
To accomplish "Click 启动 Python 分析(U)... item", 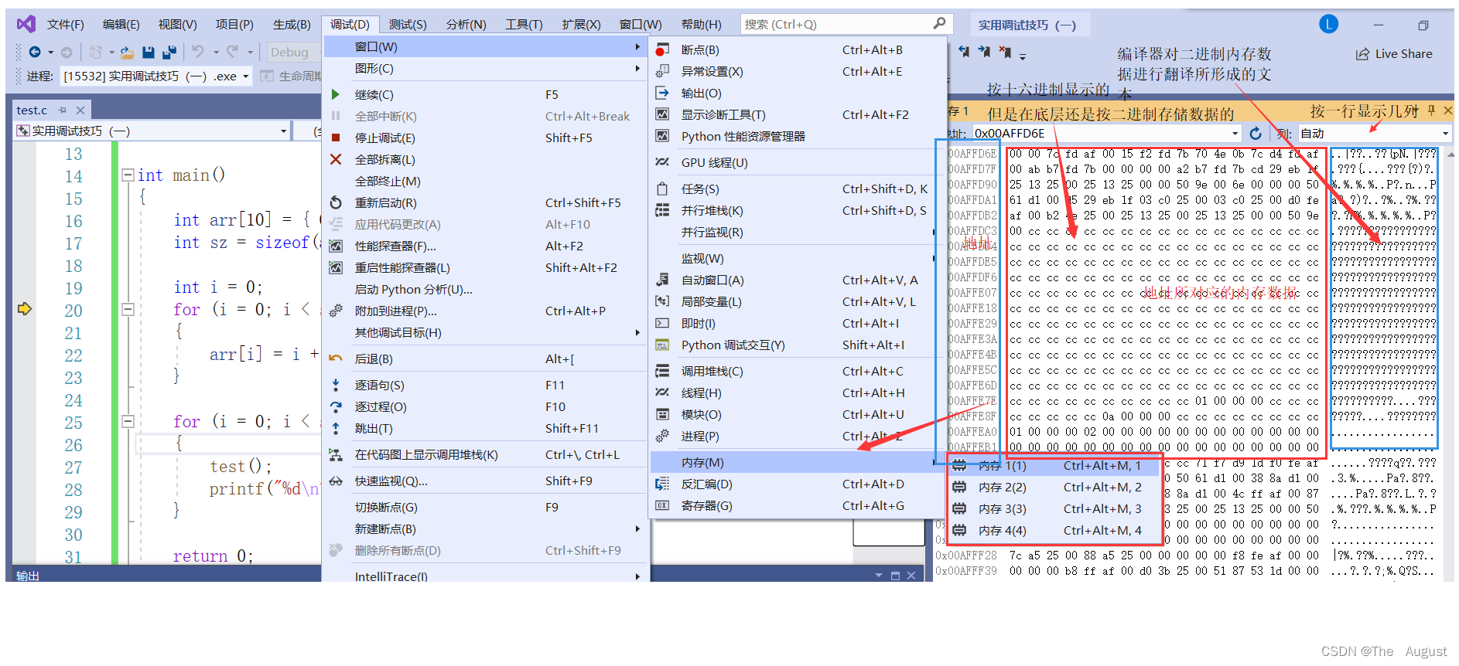I will point(485,289).
